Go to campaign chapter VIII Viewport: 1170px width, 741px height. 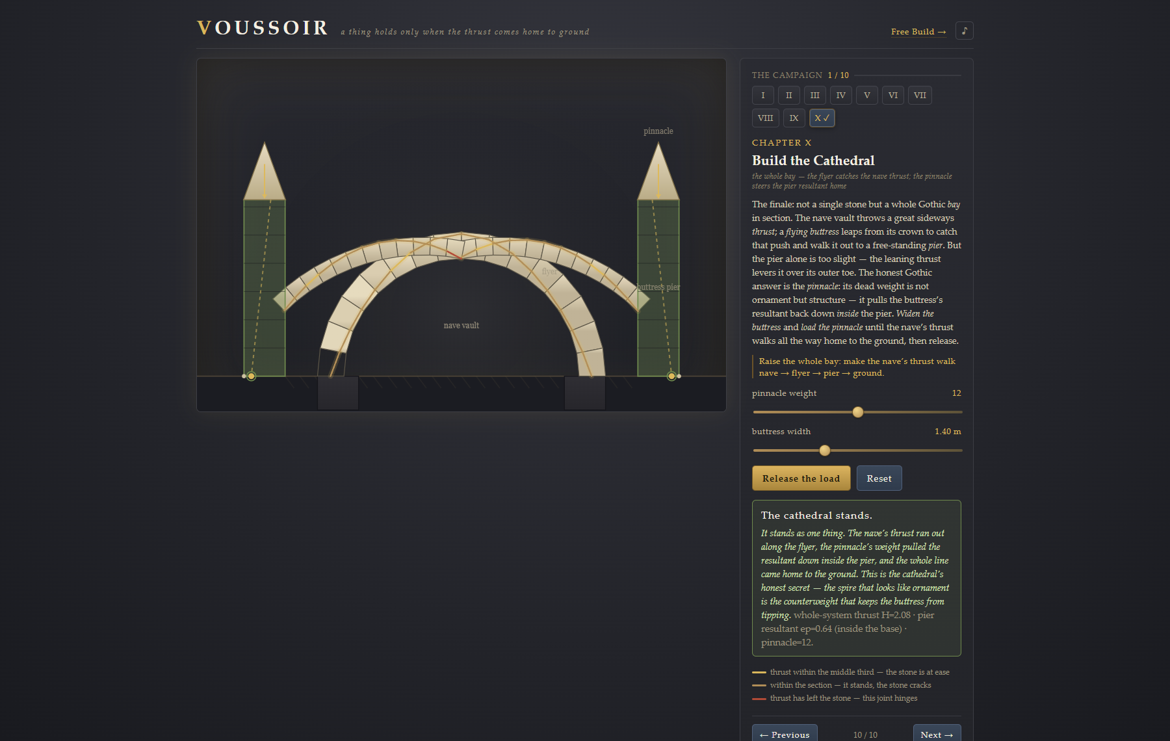coord(766,118)
